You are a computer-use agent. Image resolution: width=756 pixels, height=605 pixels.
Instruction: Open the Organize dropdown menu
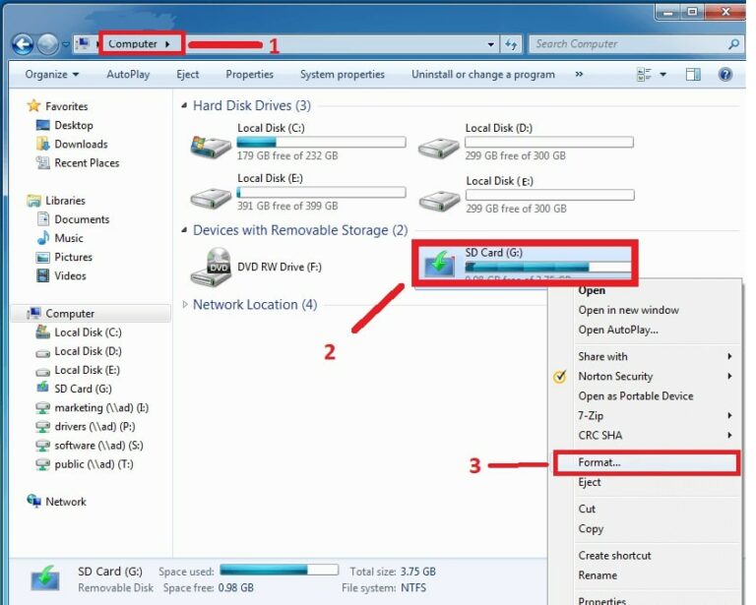click(x=52, y=75)
